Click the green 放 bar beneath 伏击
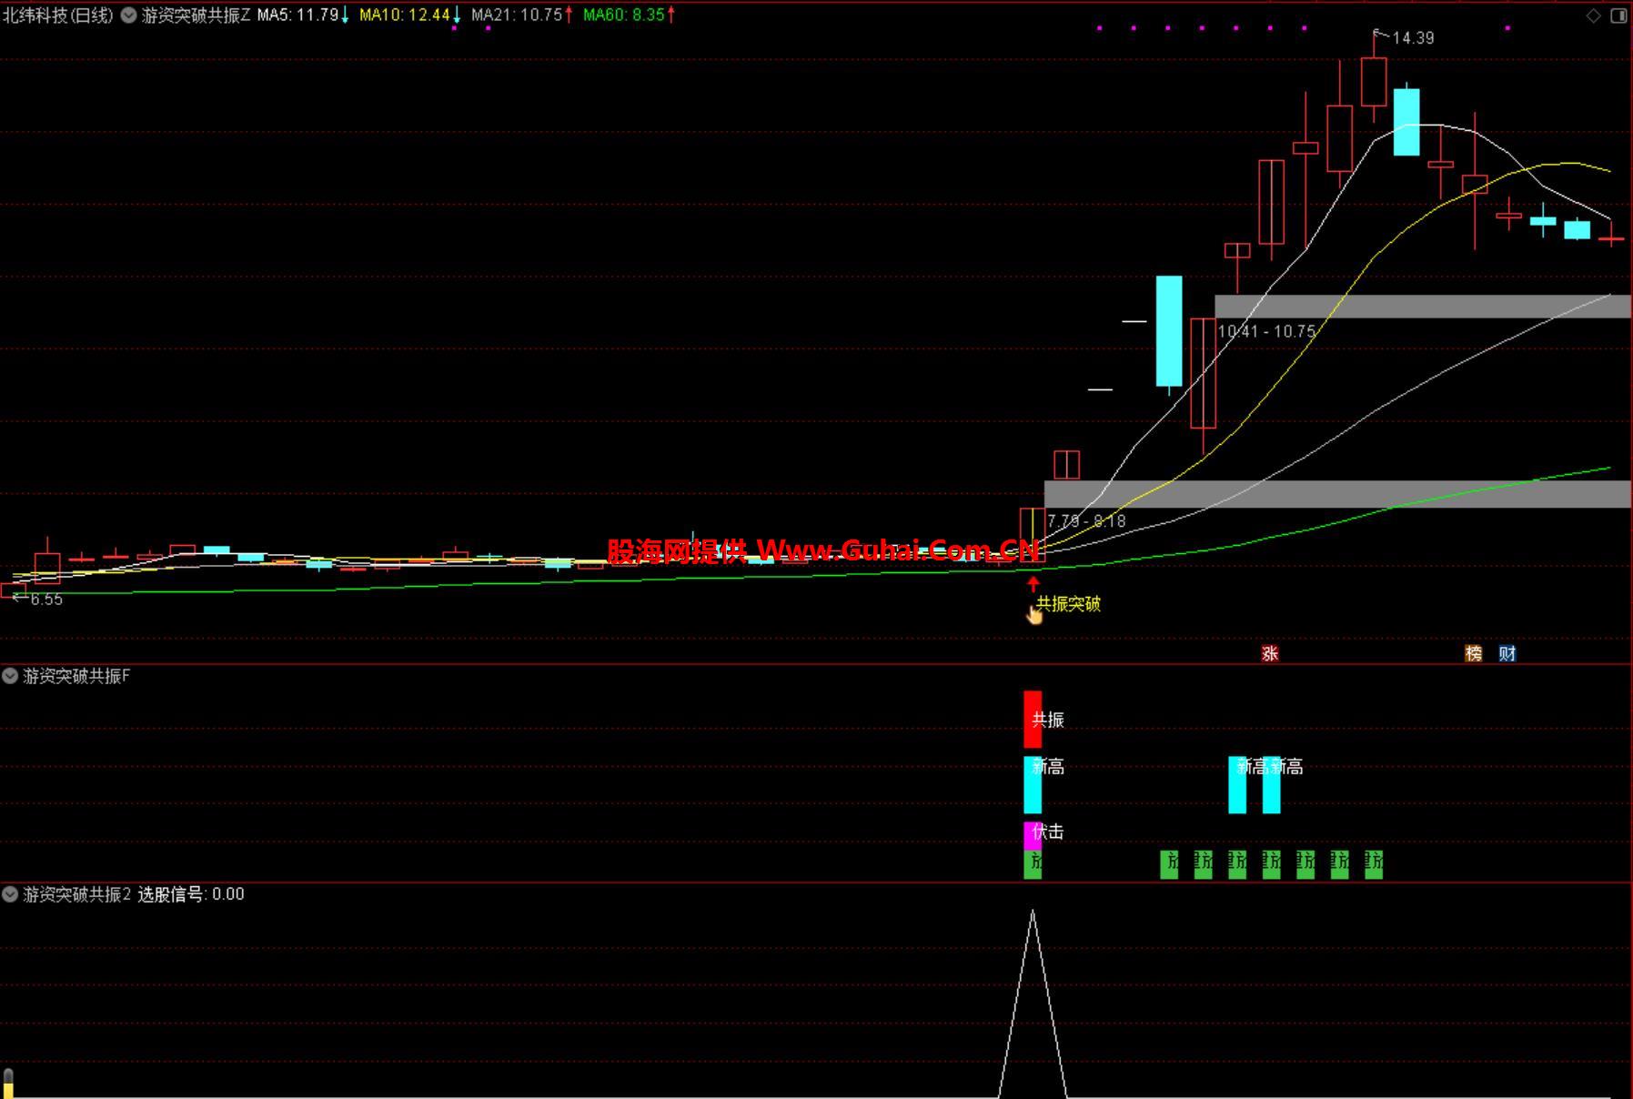 (1033, 864)
